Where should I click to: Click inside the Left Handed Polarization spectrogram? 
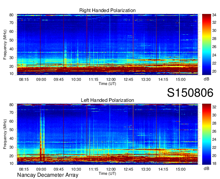pos(107,134)
